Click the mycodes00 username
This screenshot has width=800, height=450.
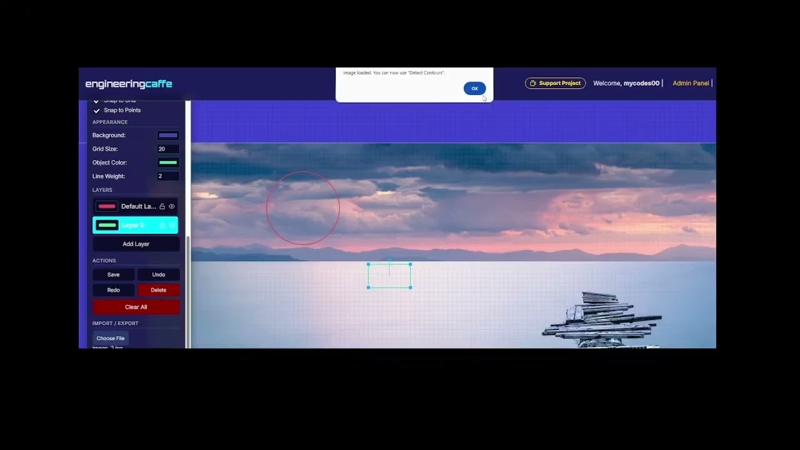tap(641, 83)
